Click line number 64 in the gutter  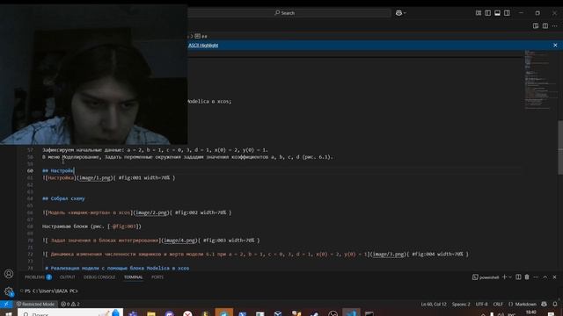(x=30, y=198)
